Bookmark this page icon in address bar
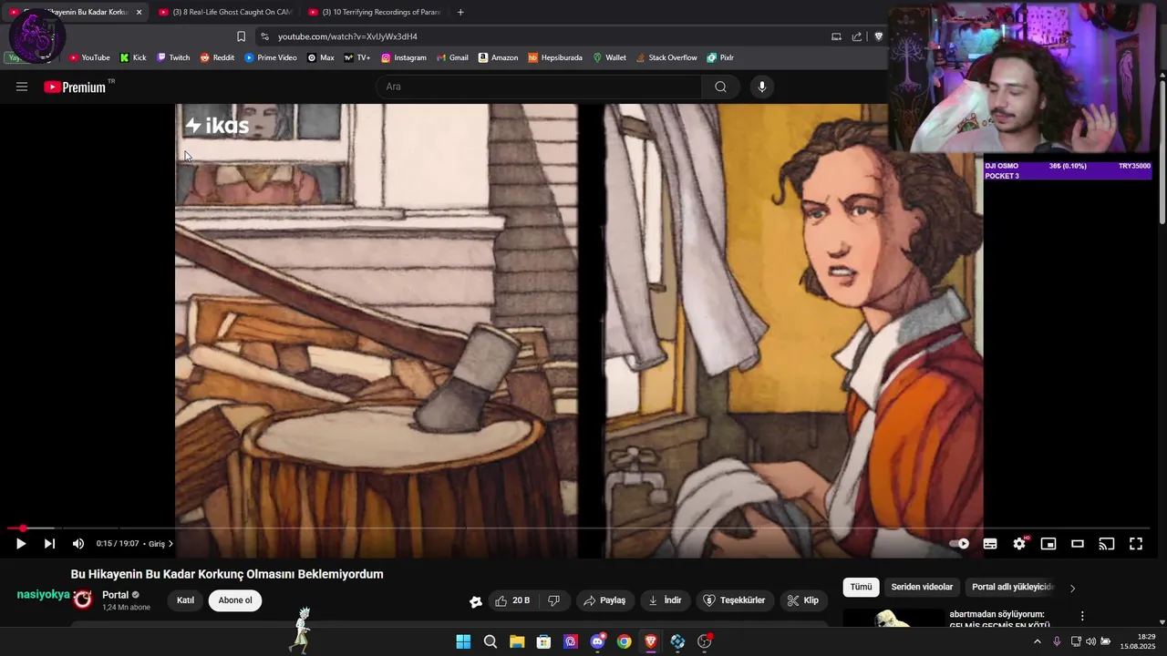This screenshot has height=656, width=1167. 241,36
